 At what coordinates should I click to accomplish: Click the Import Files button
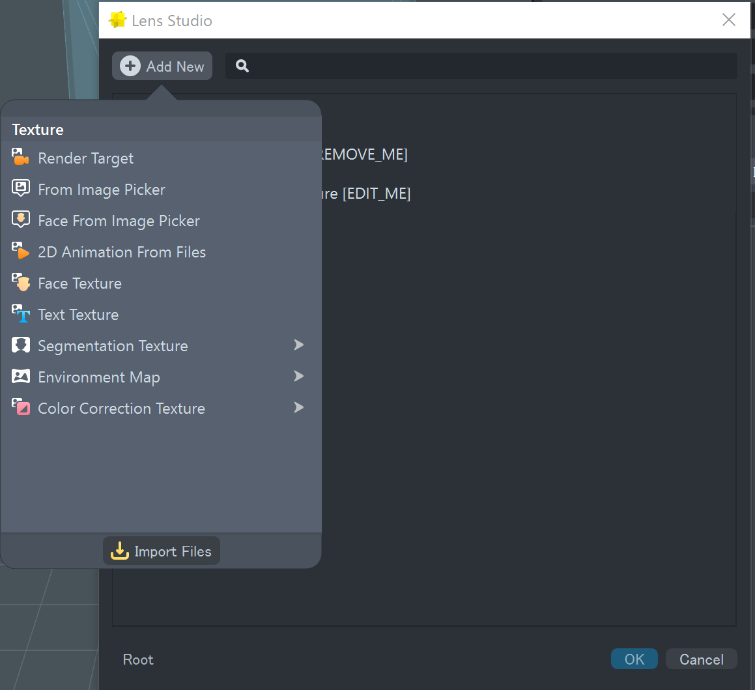point(162,551)
